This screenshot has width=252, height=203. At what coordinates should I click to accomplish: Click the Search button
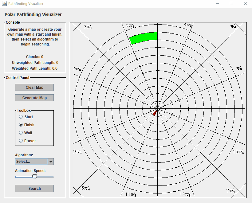point(34,188)
